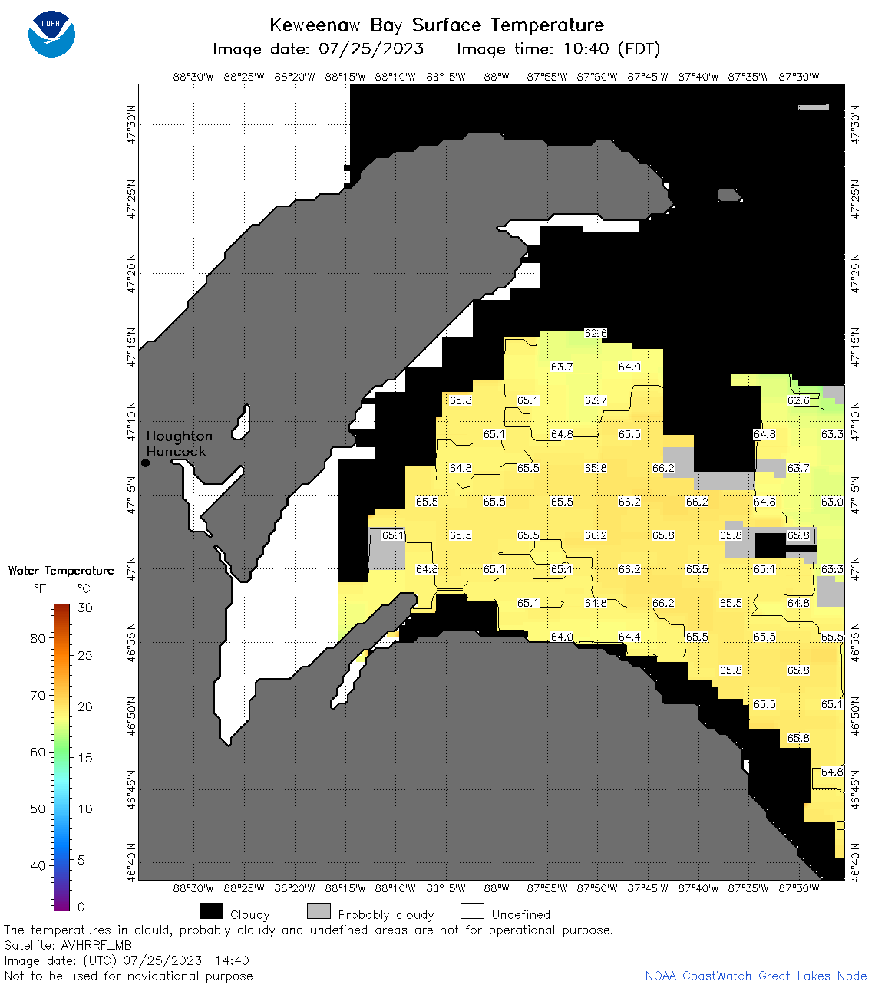Click the 'Probably cloudy' legend label text
The image size is (875, 988).
(x=386, y=914)
